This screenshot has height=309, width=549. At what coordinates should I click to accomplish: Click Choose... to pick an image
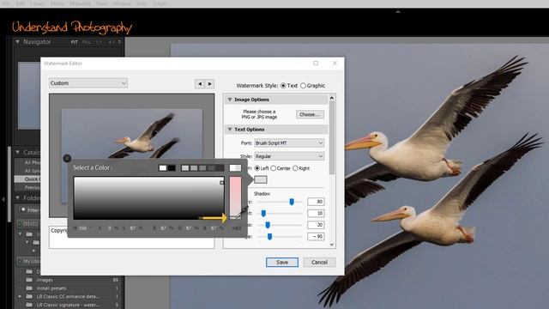tap(310, 114)
